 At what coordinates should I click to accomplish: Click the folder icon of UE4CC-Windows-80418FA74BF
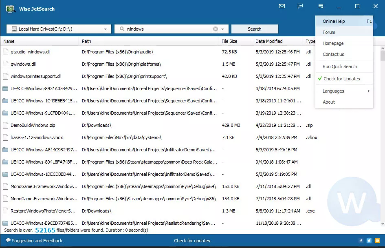pyautogui.click(x=5, y=162)
